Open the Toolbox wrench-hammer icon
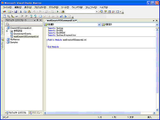160x120 pixels. click(x=113, y=12)
